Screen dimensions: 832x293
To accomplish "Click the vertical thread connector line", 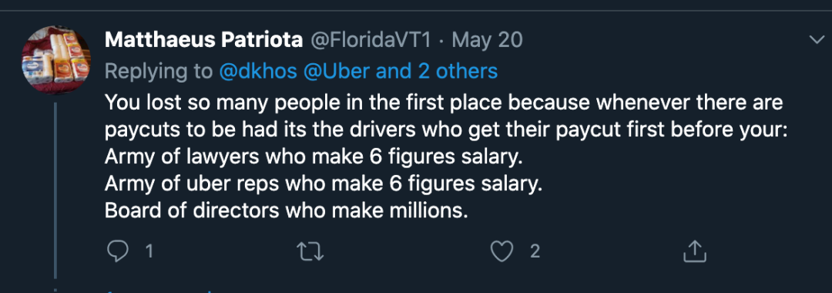I will pos(55,190).
